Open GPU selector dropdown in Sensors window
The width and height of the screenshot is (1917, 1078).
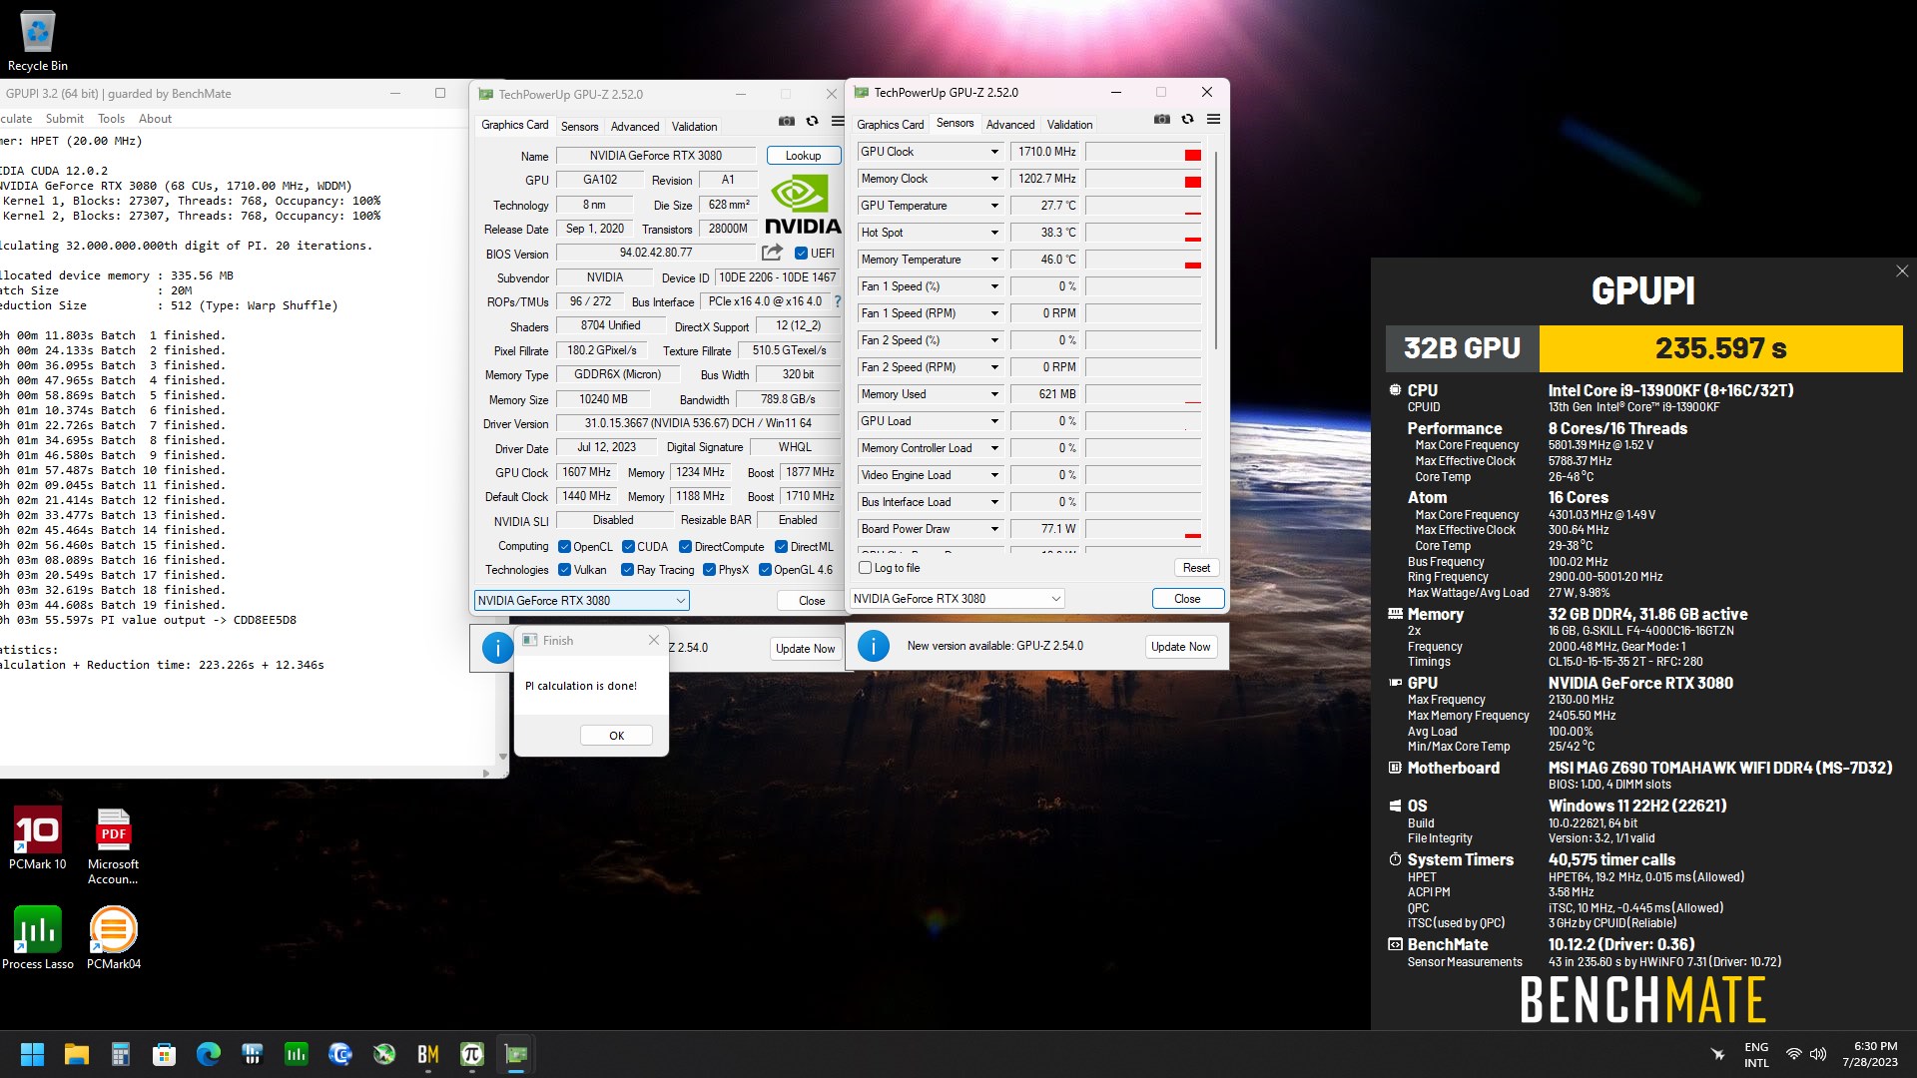tap(957, 599)
